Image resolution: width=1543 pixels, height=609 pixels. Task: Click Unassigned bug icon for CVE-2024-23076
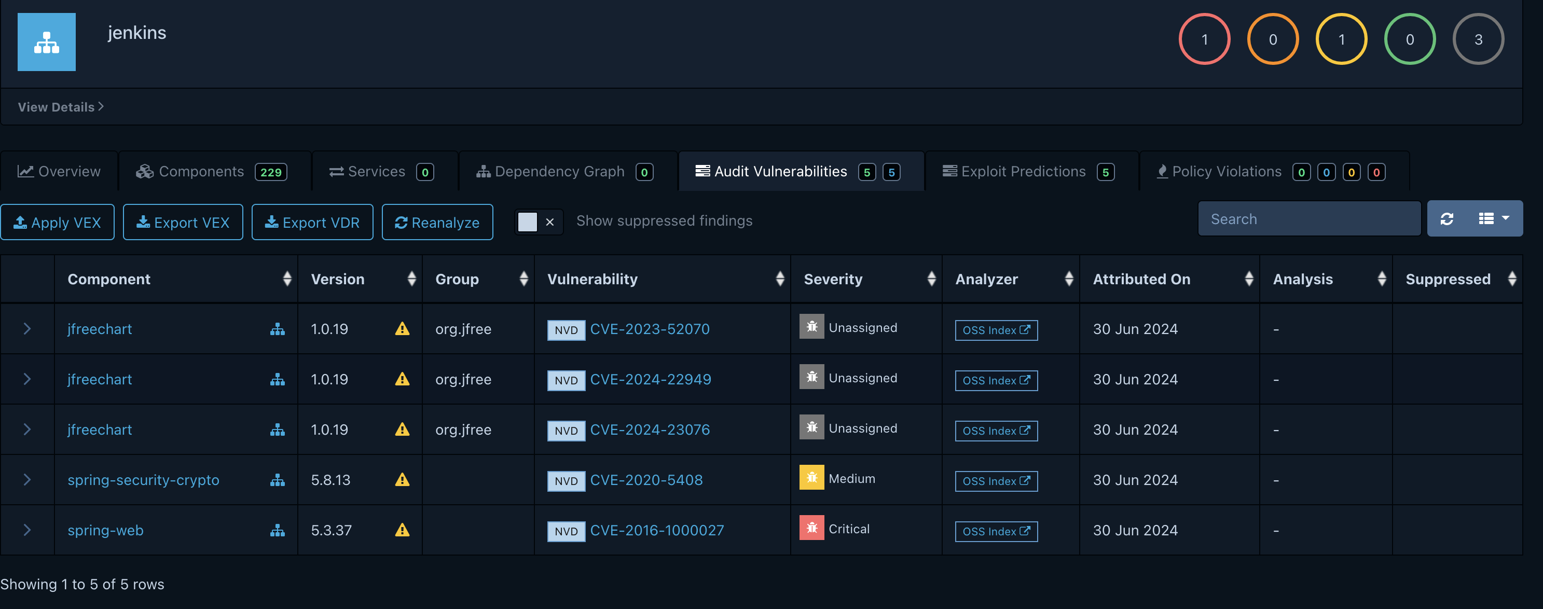[x=811, y=427]
